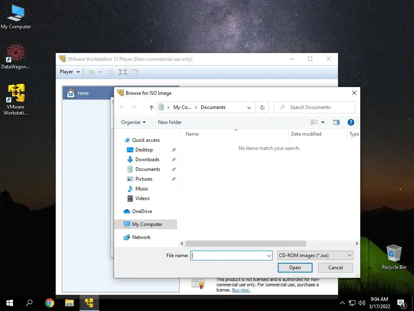The width and height of the screenshot is (414, 311).
Task: Expand the address bar history dropdown
Action: (x=249, y=108)
